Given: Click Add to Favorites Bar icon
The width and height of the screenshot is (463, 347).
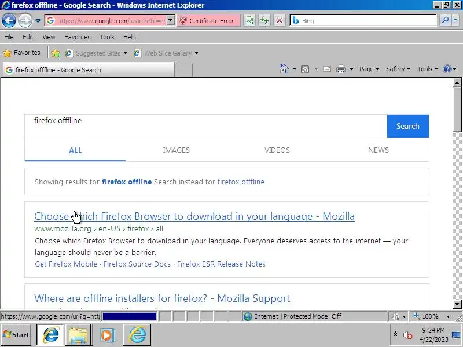Looking at the screenshot, I should pyautogui.click(x=56, y=53).
